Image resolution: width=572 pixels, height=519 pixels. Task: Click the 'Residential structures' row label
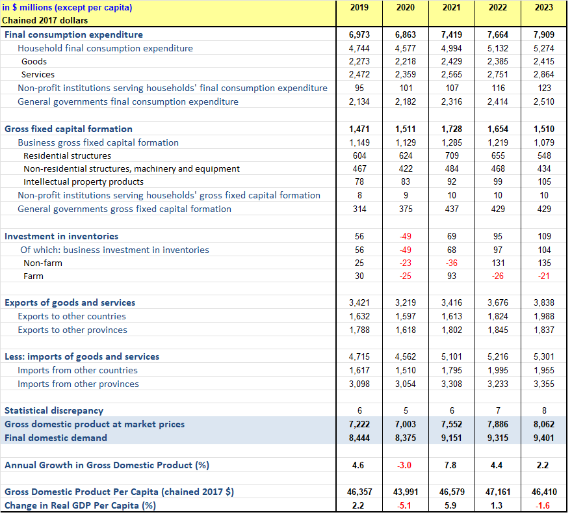coord(67,155)
